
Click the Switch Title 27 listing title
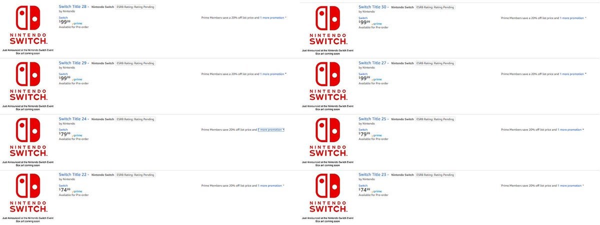coord(373,63)
